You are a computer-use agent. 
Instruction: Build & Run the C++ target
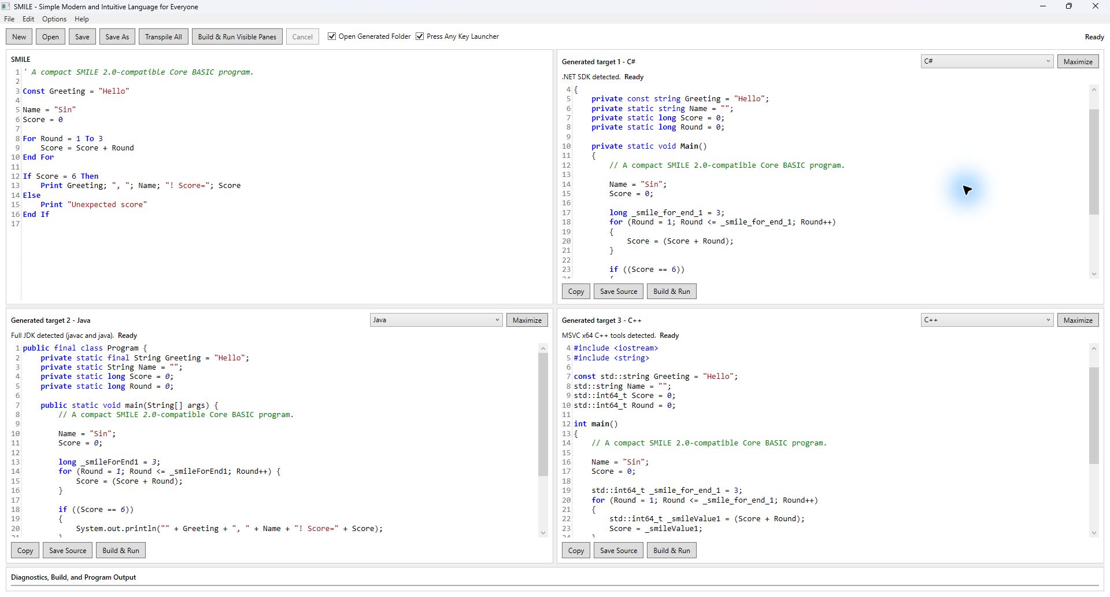[x=672, y=551]
